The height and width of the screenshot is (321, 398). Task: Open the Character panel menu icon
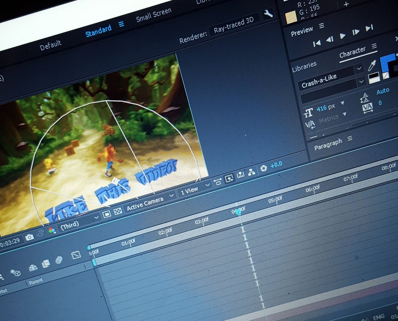coord(374,46)
